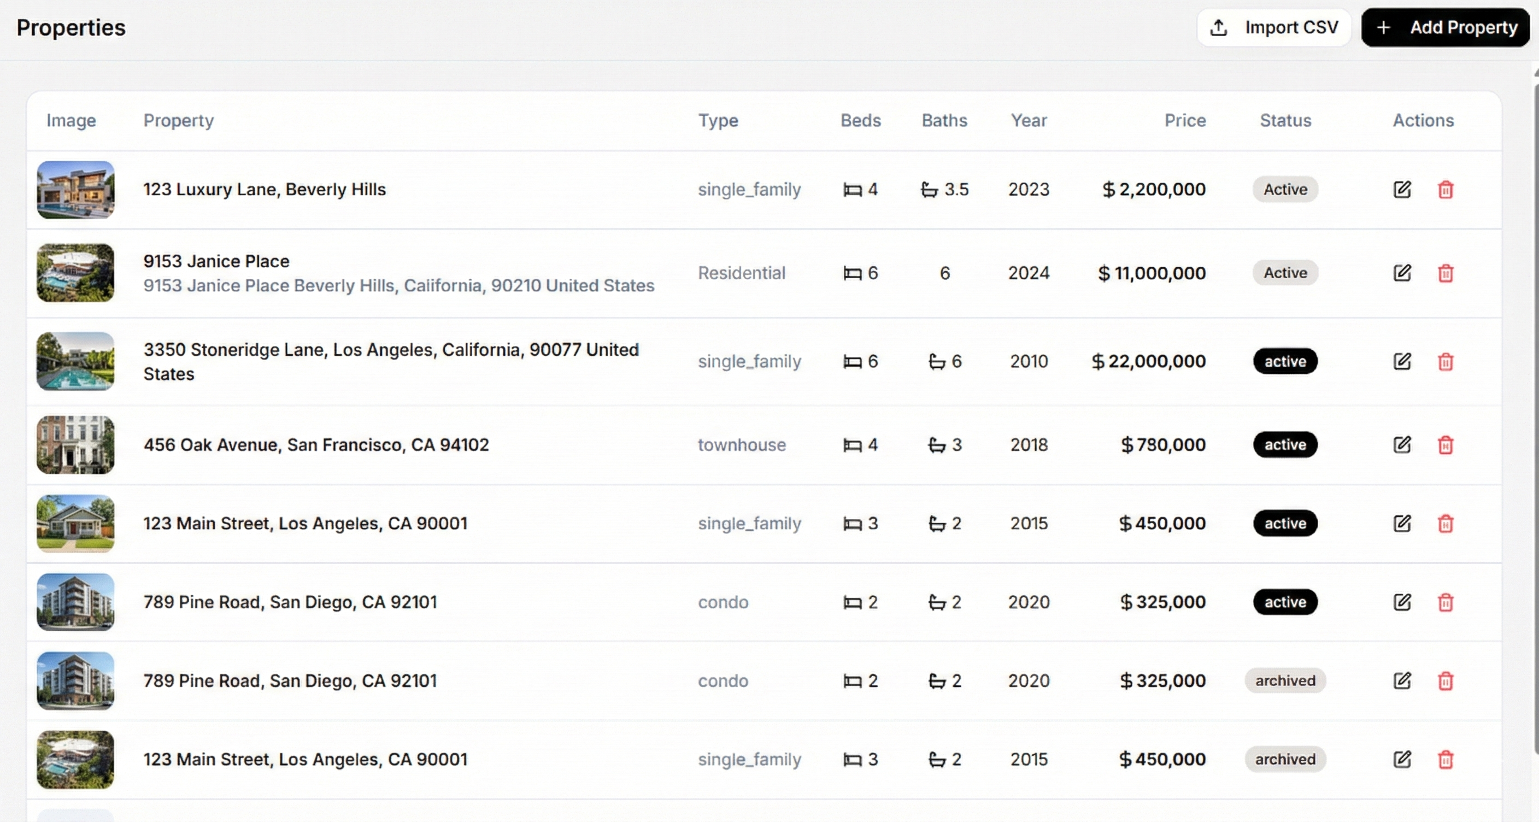Sort the table by the Price column
1539x822 pixels.
(1184, 121)
